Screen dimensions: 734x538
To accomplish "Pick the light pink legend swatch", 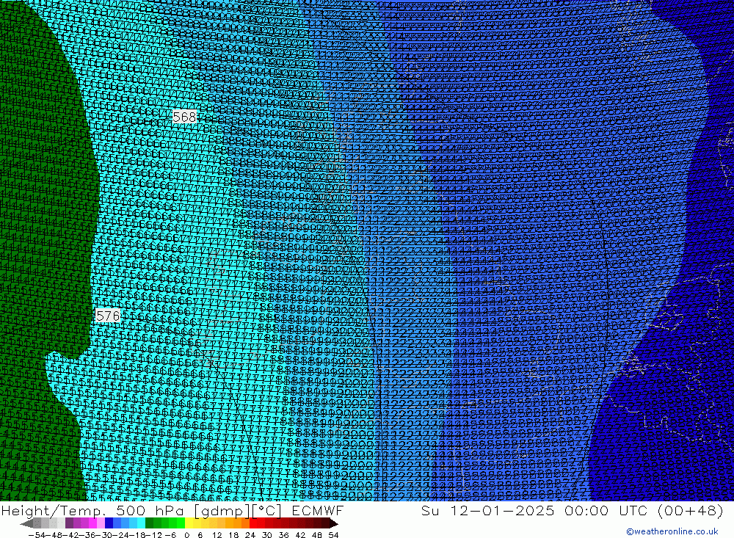I will [101, 523].
